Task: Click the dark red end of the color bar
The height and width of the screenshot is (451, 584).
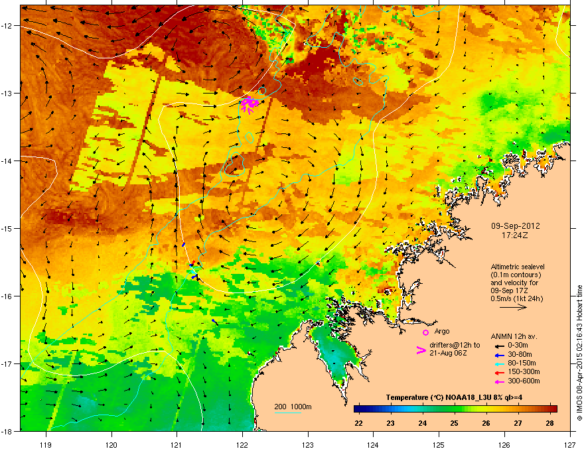Action: coord(553,409)
